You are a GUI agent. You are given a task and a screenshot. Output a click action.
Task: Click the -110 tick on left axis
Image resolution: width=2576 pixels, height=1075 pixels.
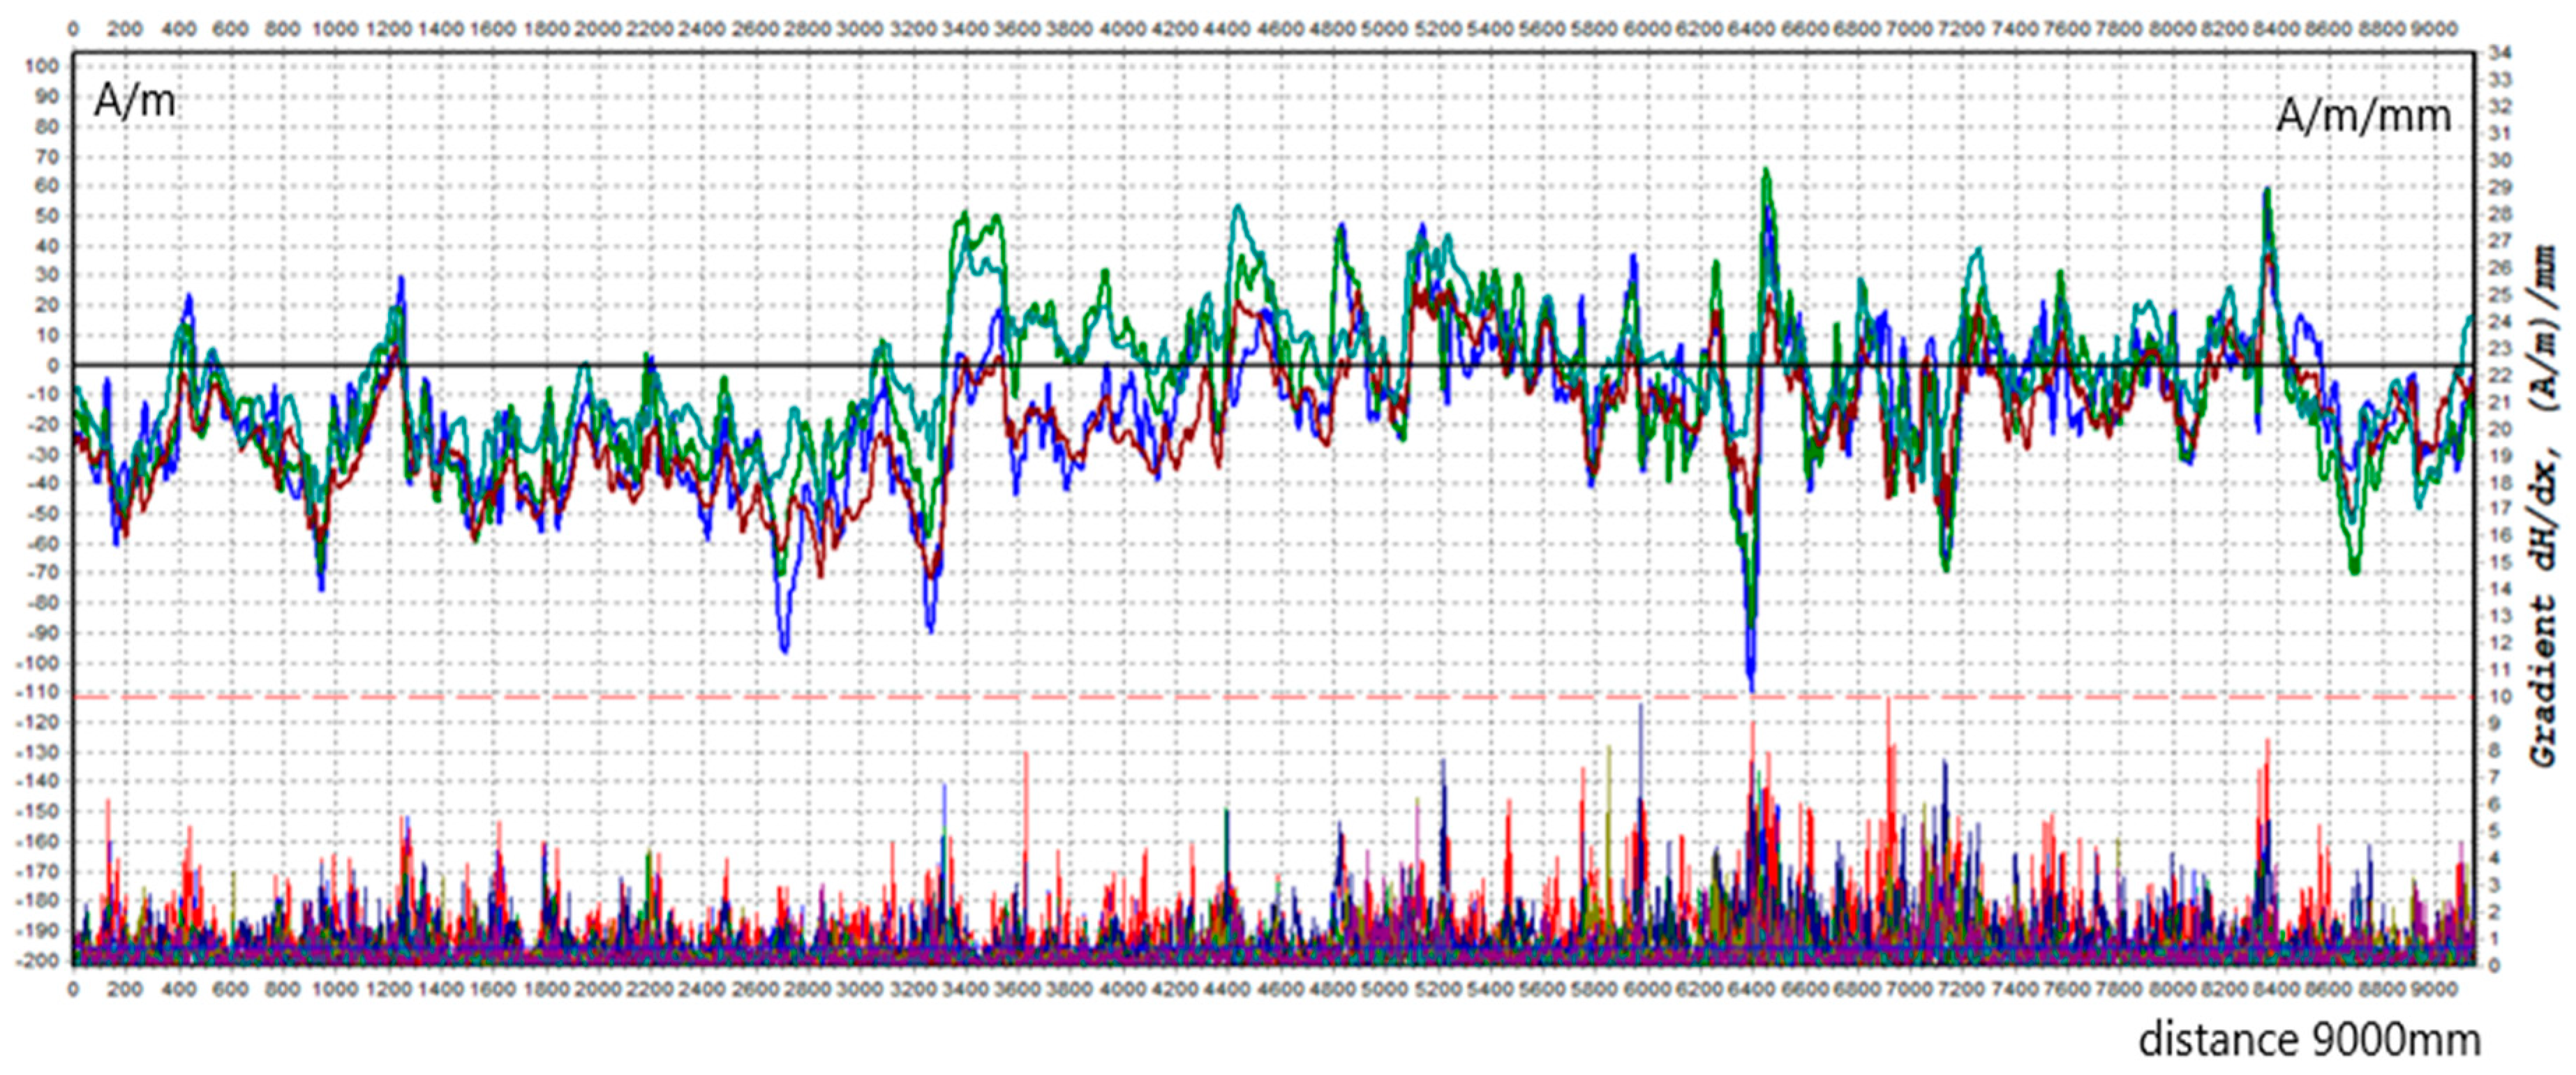point(38,692)
